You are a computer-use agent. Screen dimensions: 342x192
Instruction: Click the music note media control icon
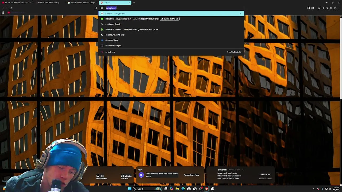tap(319, 8)
